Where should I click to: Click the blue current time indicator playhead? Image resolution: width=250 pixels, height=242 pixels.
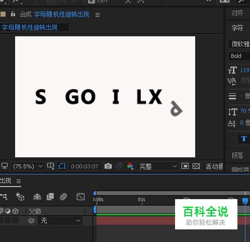click(x=245, y=201)
